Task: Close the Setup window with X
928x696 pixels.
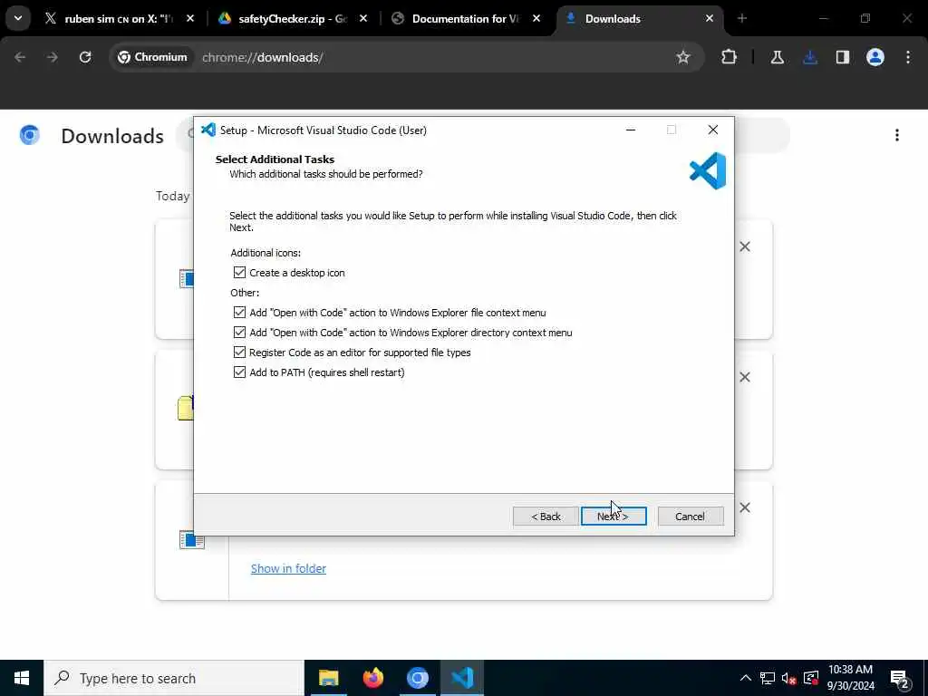Action: coord(713,130)
